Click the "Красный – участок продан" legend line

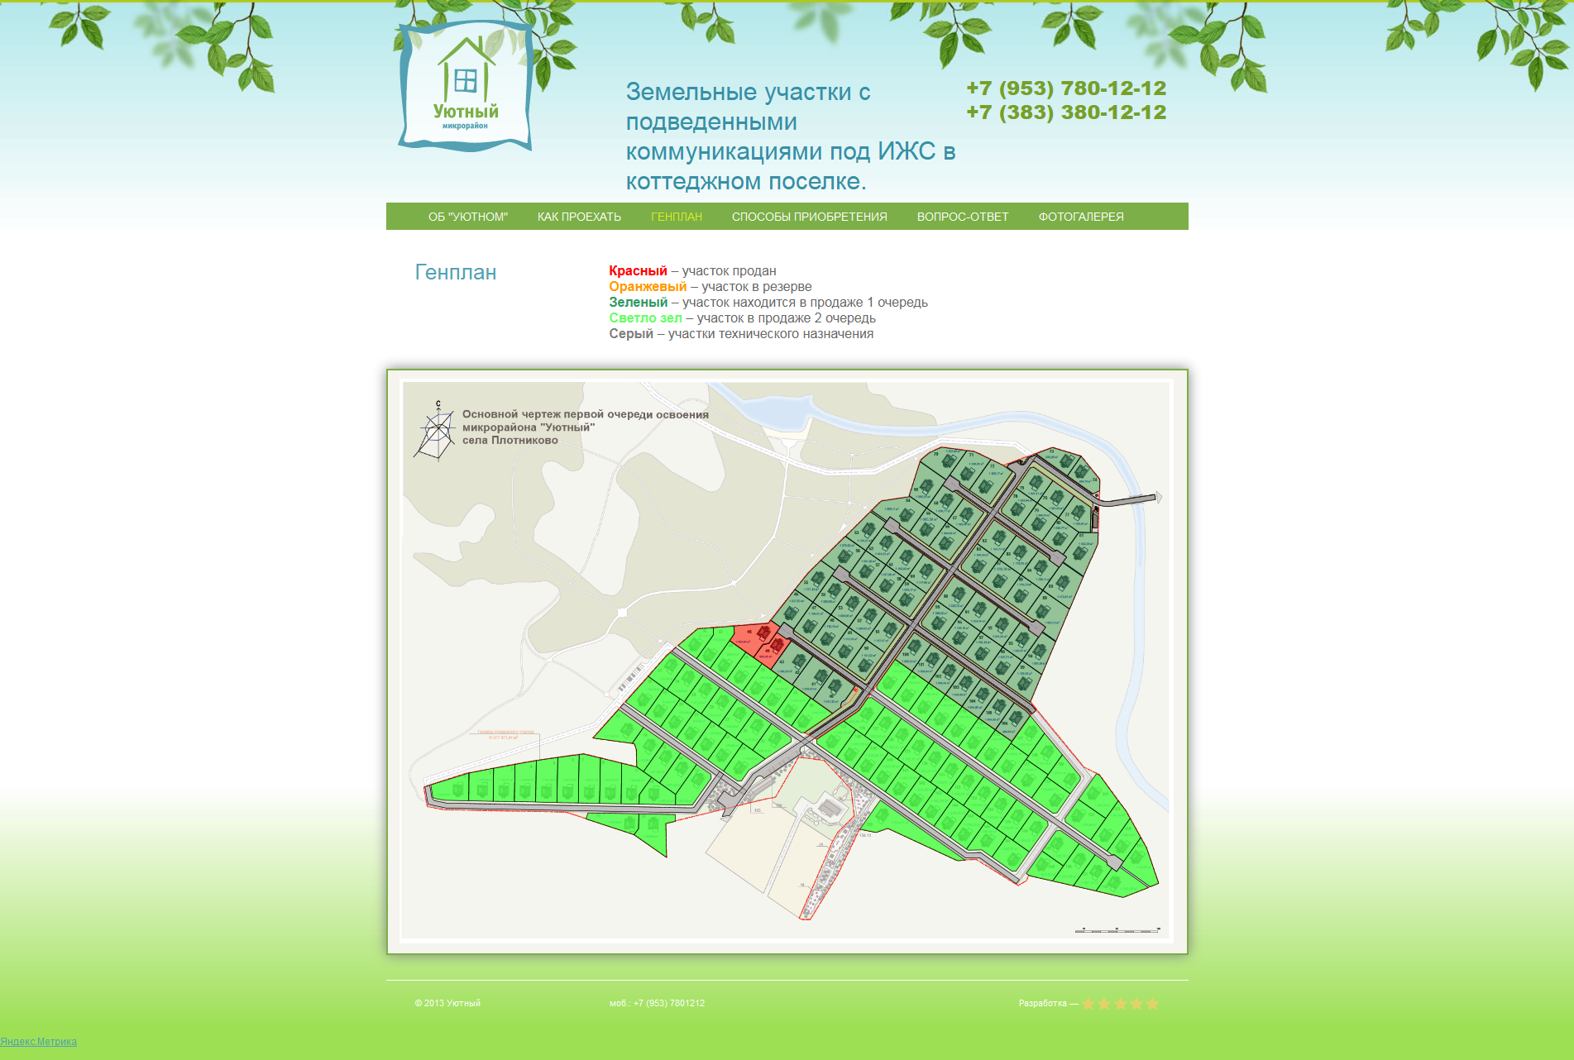692,270
